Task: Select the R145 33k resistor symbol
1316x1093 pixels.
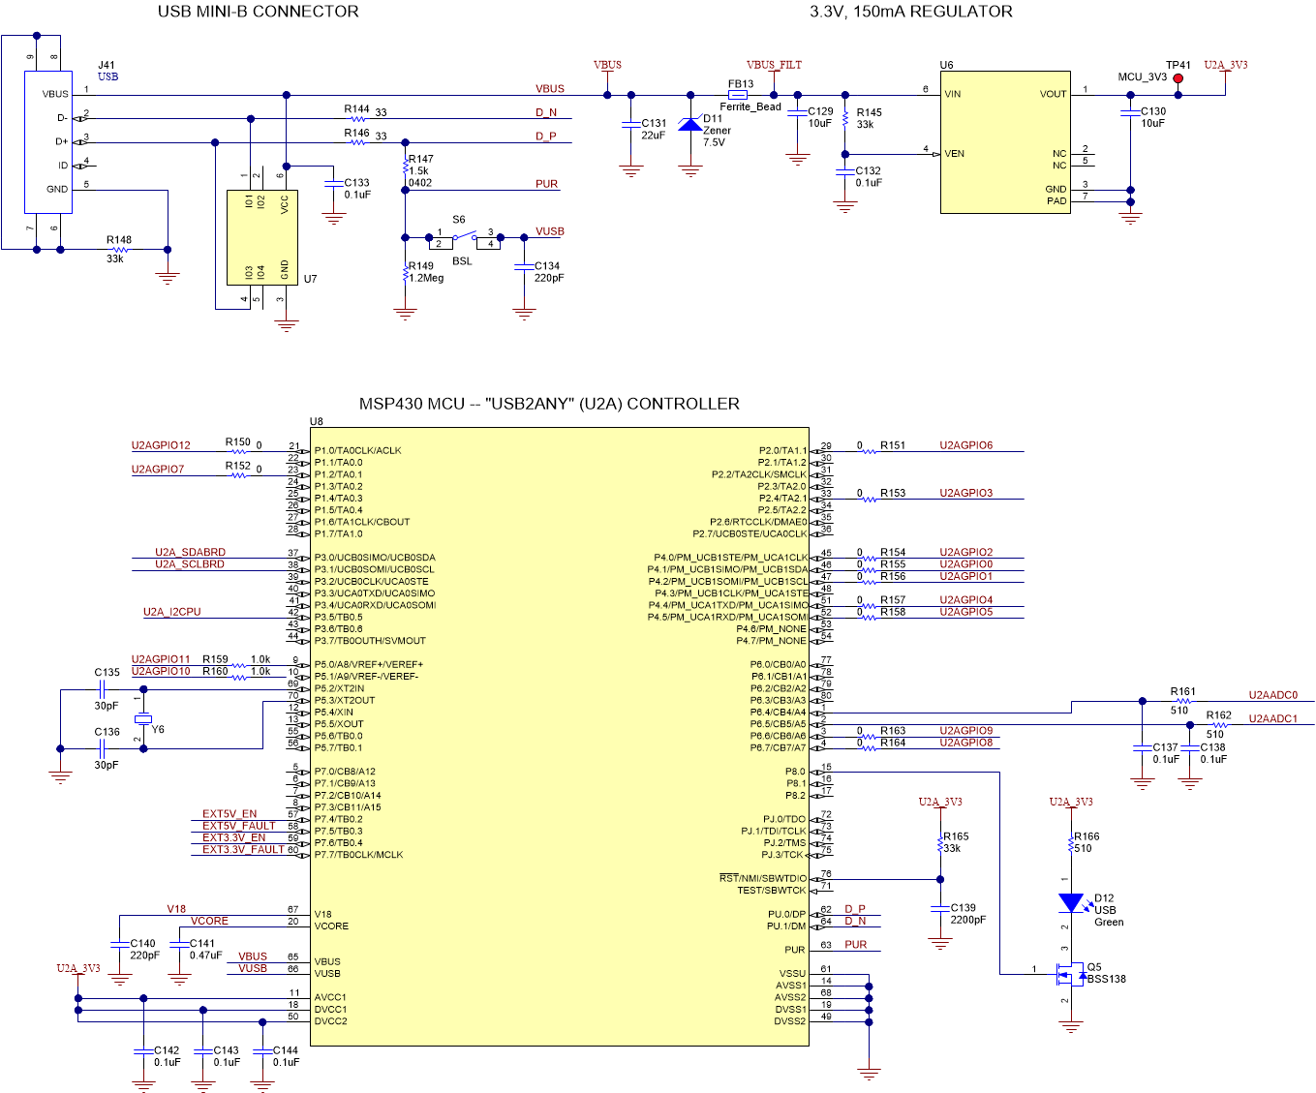Action: coord(844,119)
